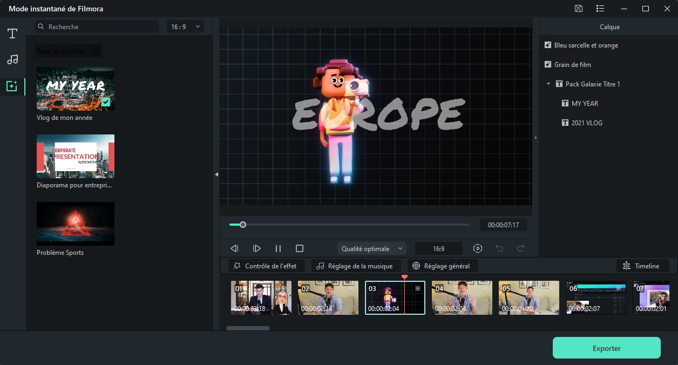Viewport: 678px width, 365px height.
Task: Click the corner icon on clip 02
Action: [x=351, y=288]
